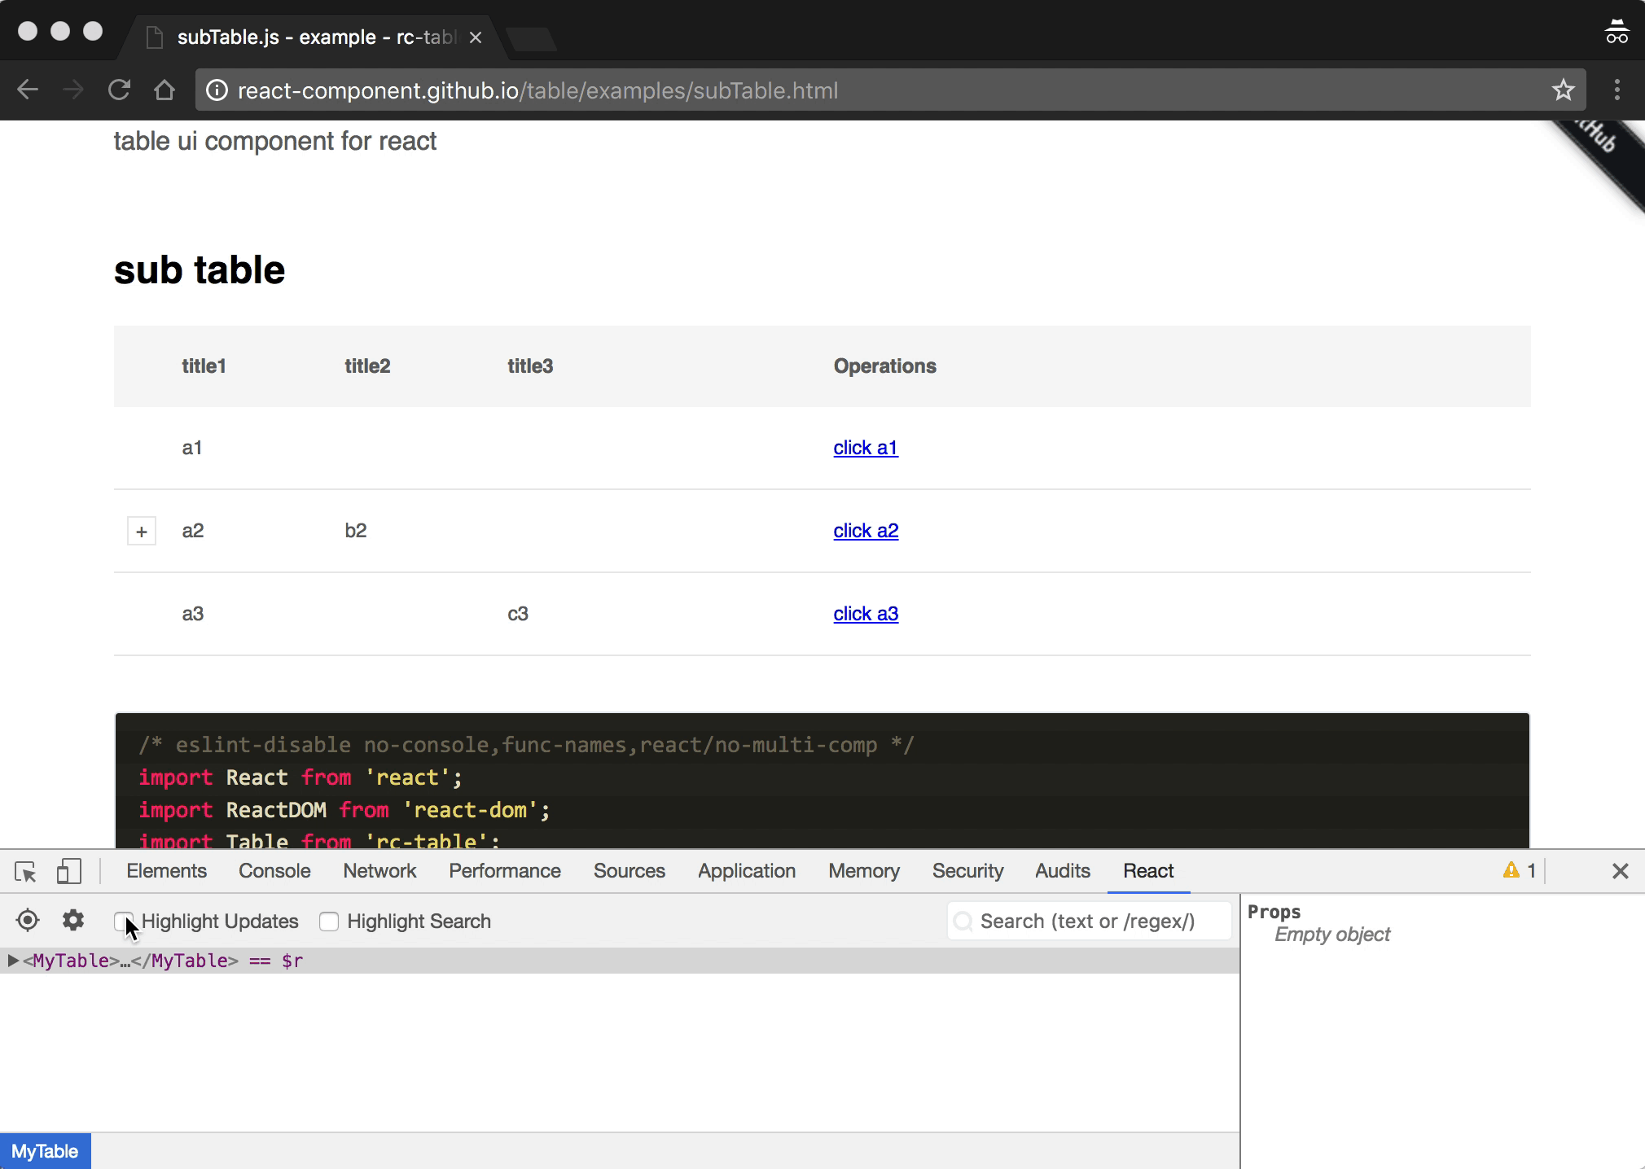Select the MyTable breadcrumb at the bottom
The image size is (1645, 1169).
[x=45, y=1151]
